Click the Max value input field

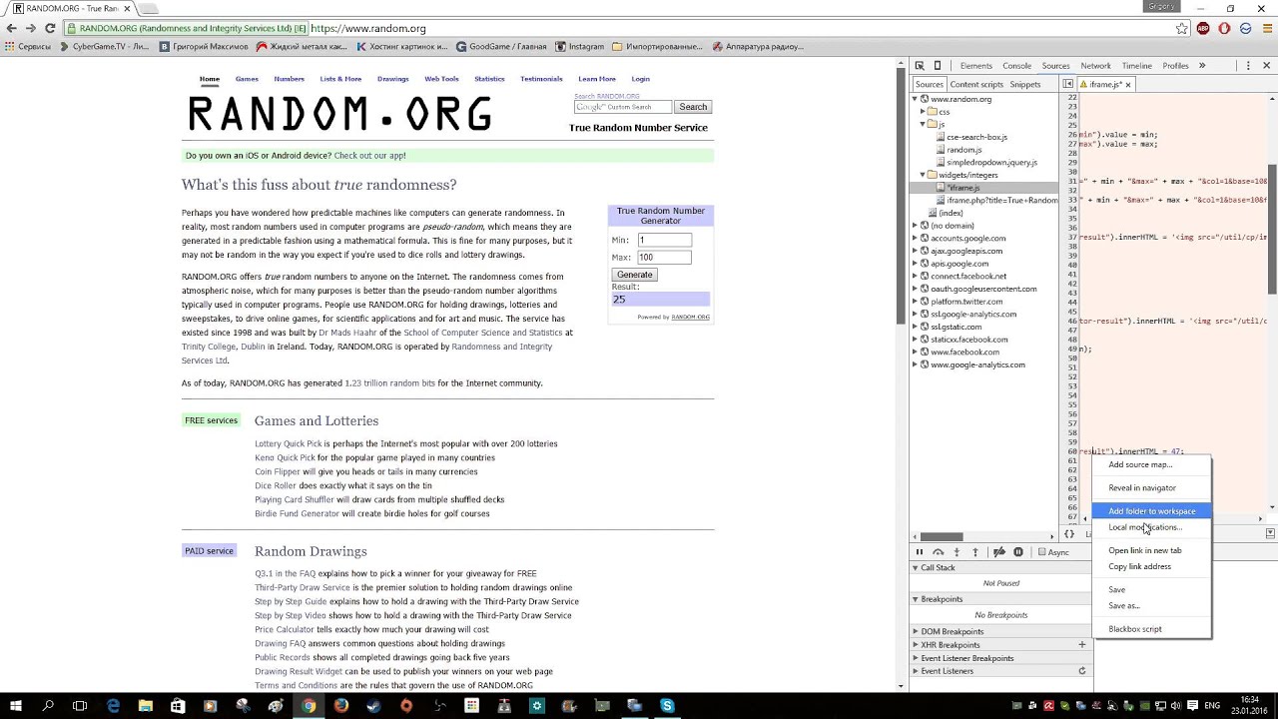(x=664, y=258)
